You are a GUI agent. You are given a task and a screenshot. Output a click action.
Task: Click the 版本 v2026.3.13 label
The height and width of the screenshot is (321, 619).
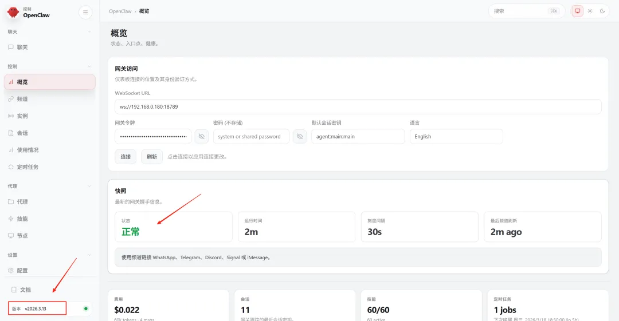point(29,309)
